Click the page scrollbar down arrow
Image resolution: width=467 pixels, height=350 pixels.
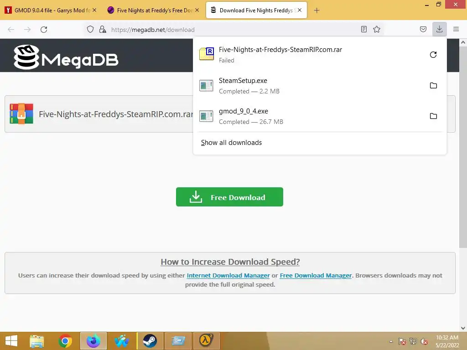click(463, 328)
